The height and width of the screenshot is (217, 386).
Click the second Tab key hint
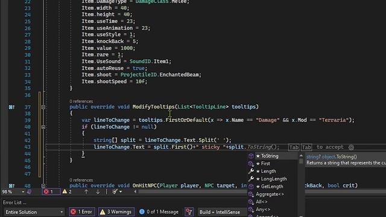tap(306, 147)
